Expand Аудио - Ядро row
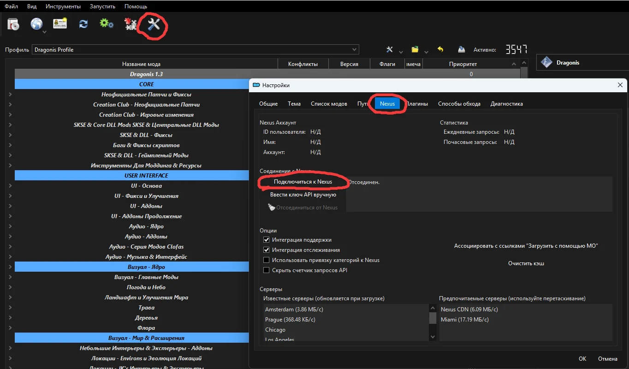This screenshot has height=369, width=629. tap(10, 226)
